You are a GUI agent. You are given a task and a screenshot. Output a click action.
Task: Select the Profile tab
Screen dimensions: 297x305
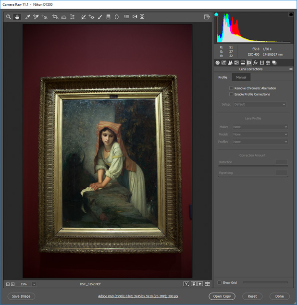point(223,77)
